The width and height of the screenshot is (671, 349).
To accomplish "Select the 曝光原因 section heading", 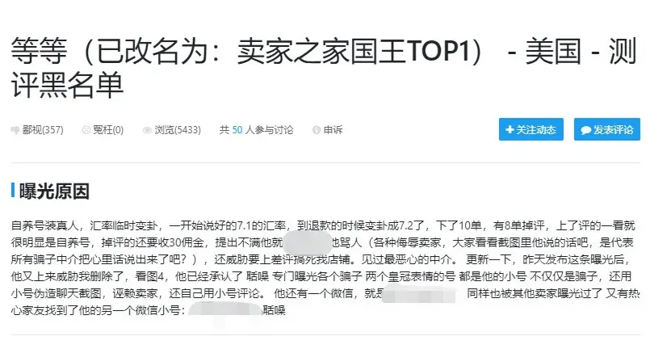I will point(54,191).
